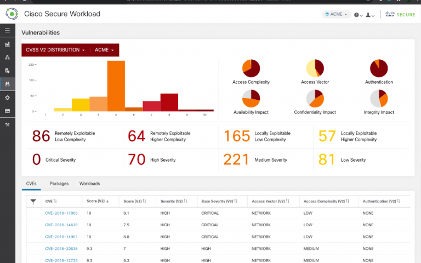Click 86 Remotely Exploitable Low Complexity
The height and width of the screenshot is (263, 421).
(64, 136)
